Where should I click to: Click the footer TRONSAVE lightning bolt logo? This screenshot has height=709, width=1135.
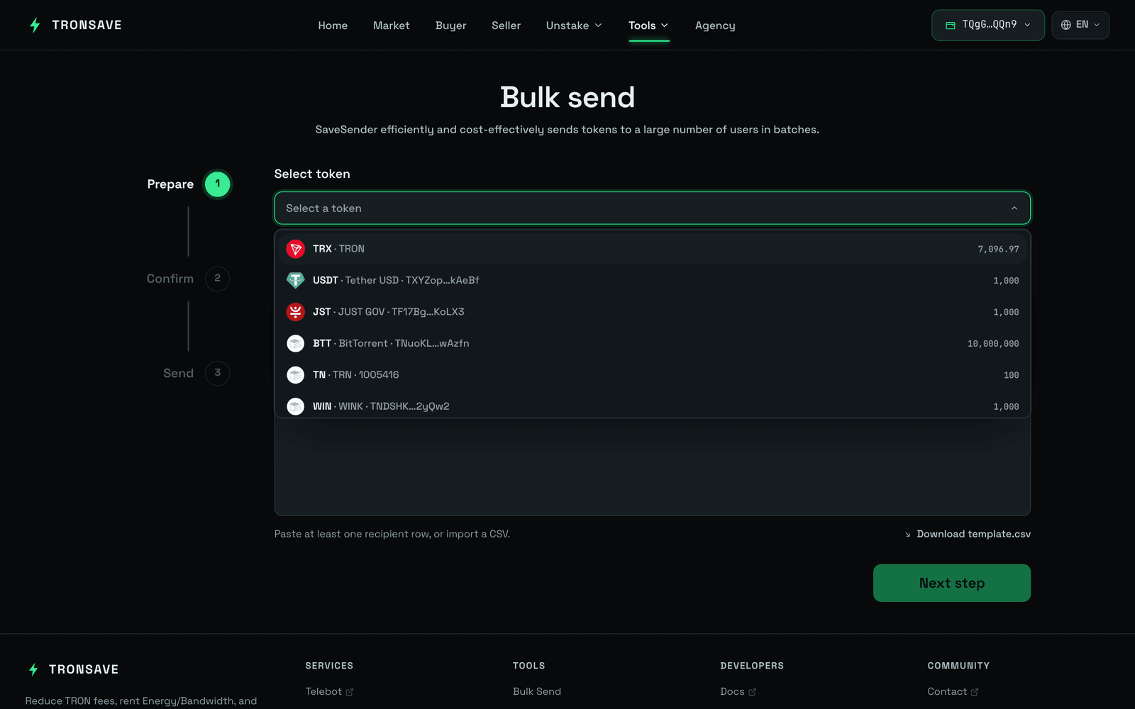point(33,669)
